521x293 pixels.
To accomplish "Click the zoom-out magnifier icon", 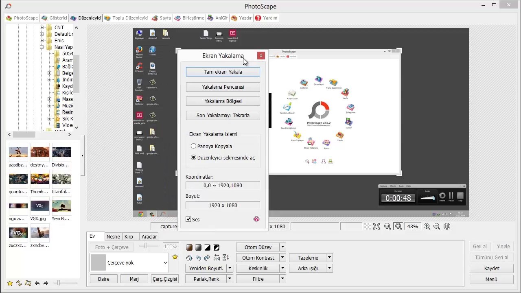I will [x=437, y=226].
